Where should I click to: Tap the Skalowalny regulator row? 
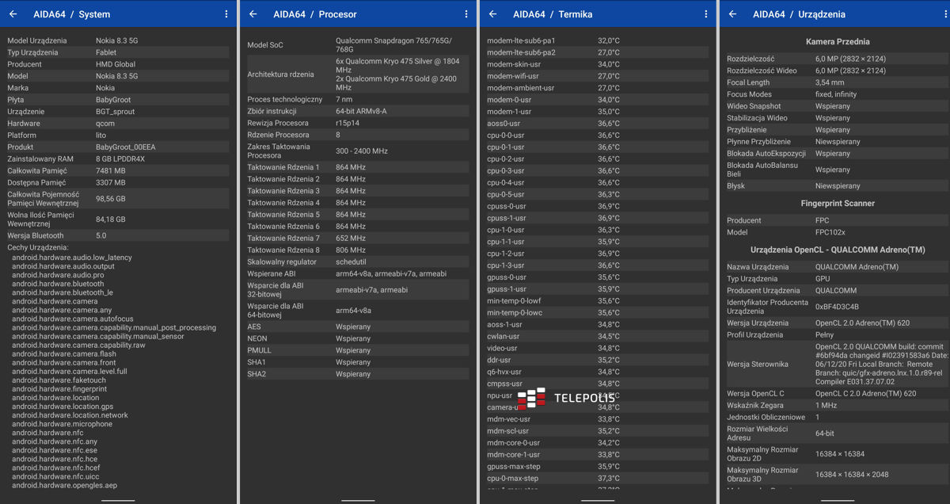(x=356, y=262)
